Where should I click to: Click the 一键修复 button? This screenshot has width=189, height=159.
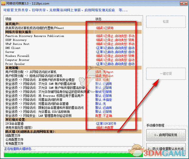pyautogui.click(x=166, y=74)
